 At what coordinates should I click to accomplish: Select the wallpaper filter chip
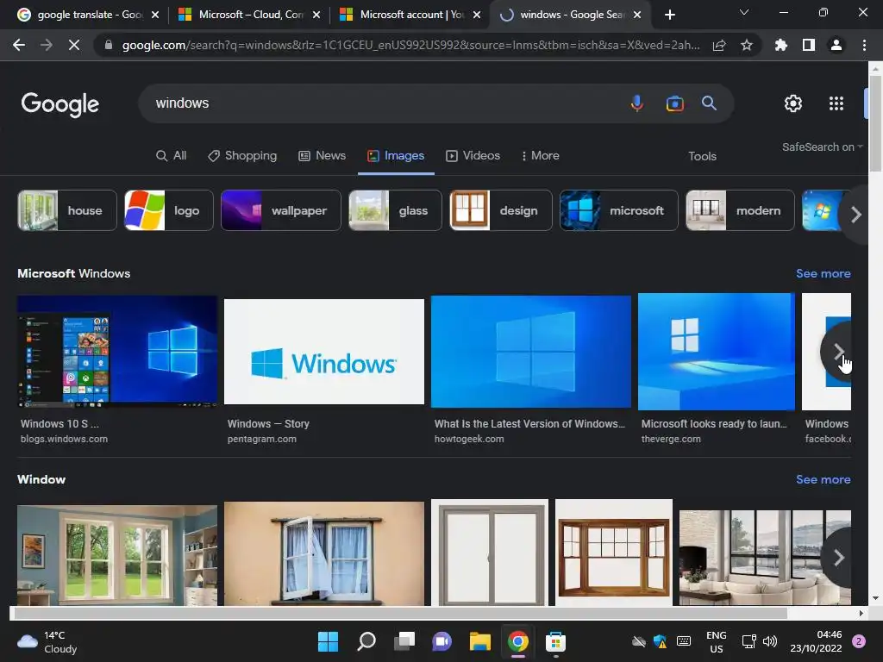[x=281, y=210]
